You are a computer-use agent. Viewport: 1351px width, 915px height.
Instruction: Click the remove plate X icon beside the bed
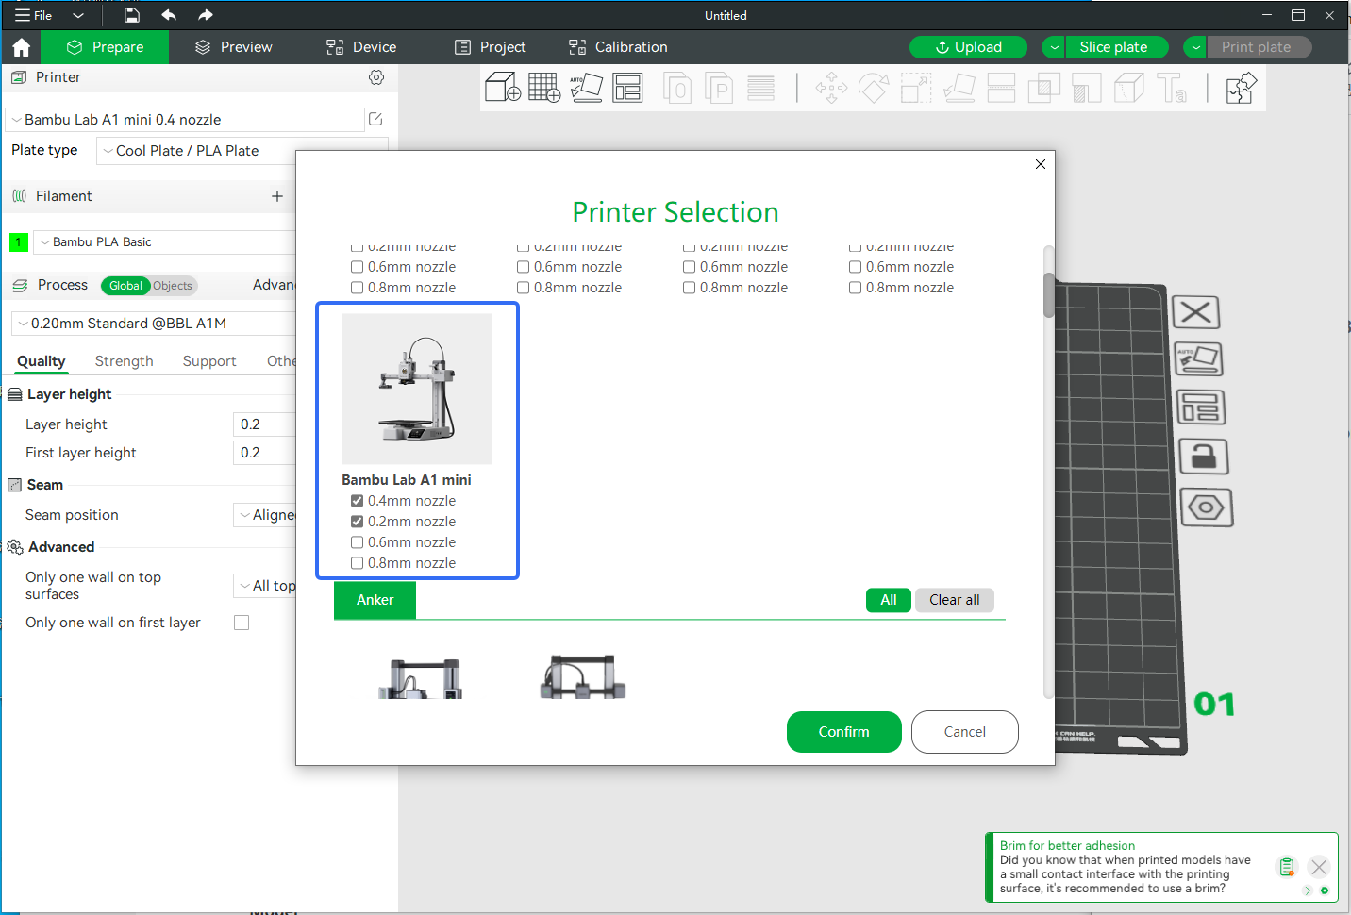(x=1196, y=312)
